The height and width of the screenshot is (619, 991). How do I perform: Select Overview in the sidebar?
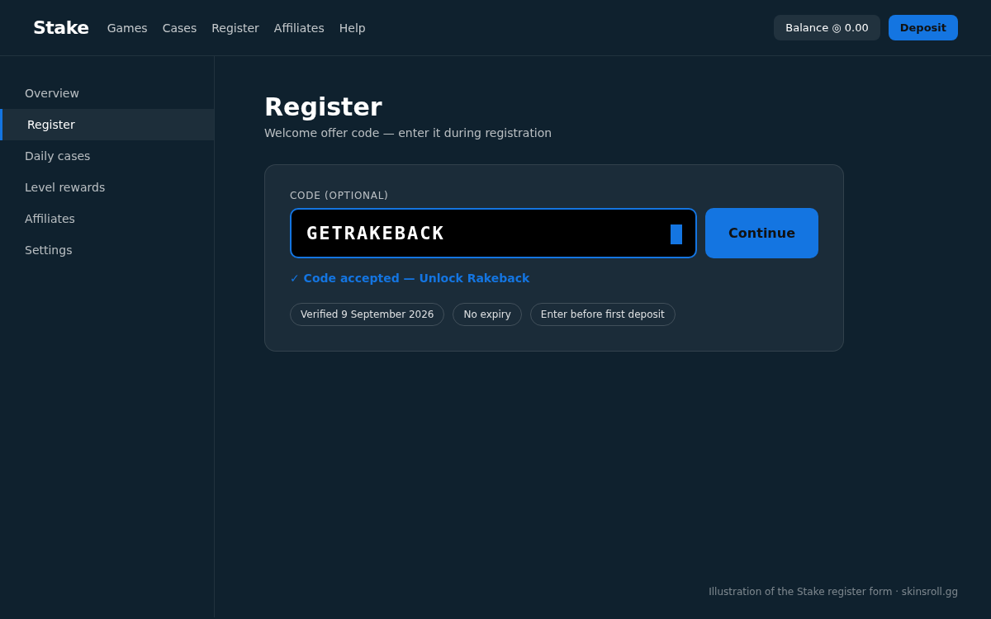(107, 93)
